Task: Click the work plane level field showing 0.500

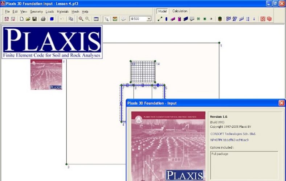Action: 138,19
